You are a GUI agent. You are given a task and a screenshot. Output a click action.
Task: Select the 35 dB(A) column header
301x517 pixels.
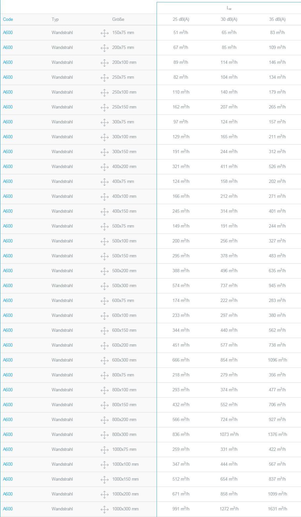click(x=277, y=19)
